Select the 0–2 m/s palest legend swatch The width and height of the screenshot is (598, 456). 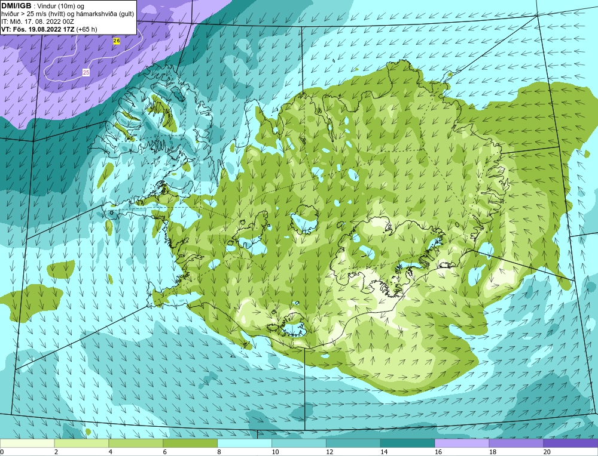tap(27, 443)
